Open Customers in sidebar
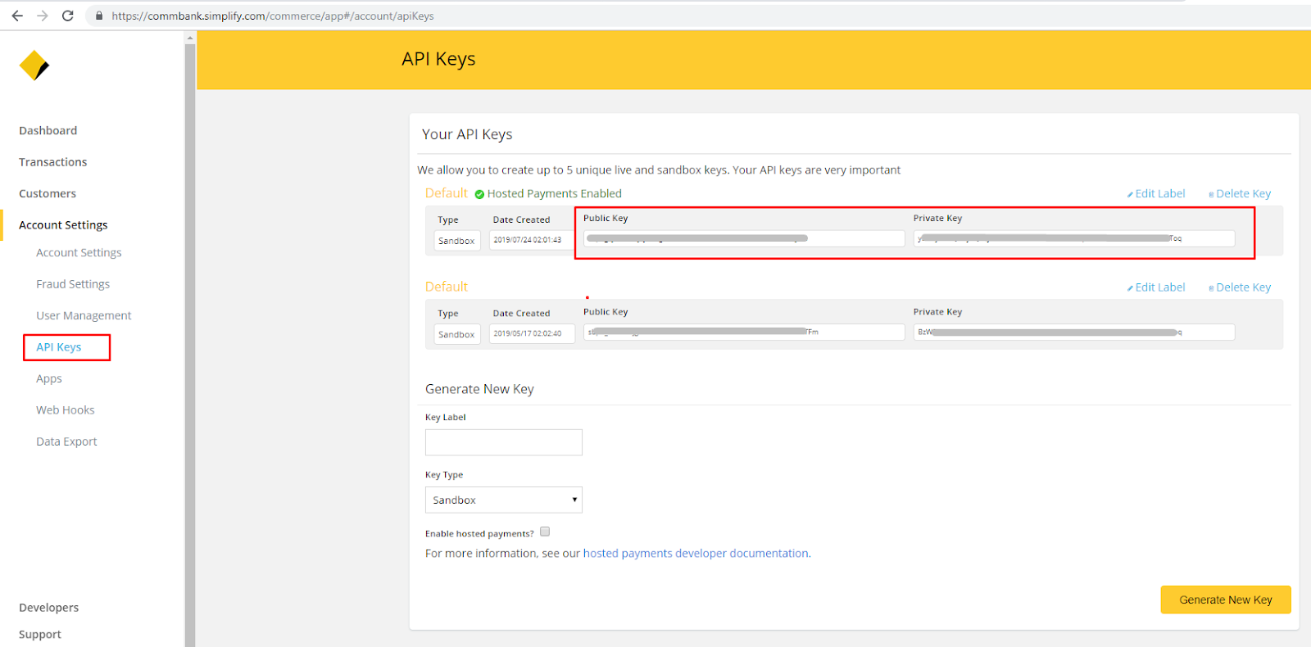Screen dimensions: 1311x647 pos(48,193)
